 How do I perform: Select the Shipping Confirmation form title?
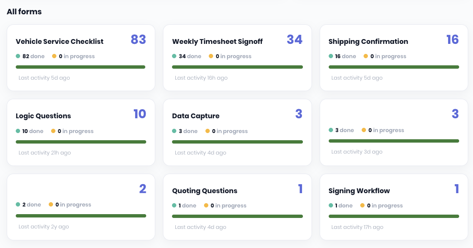[368, 41]
